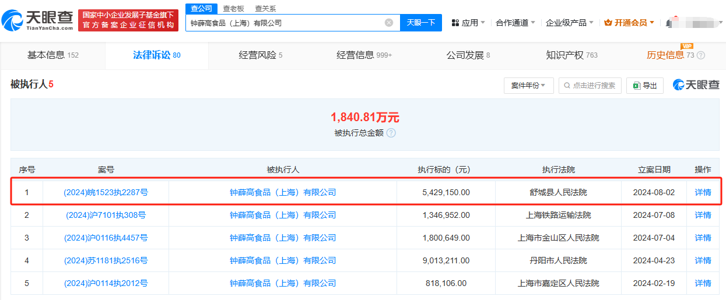The image size is (726, 300).
Task: Click the help icon next to 被执行总金额
Action: [x=391, y=133]
